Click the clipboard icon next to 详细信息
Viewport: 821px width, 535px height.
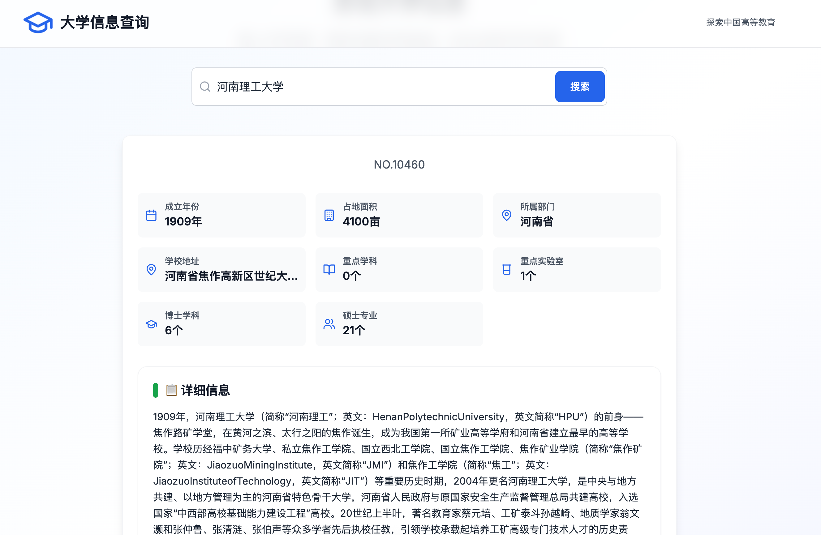coord(171,390)
